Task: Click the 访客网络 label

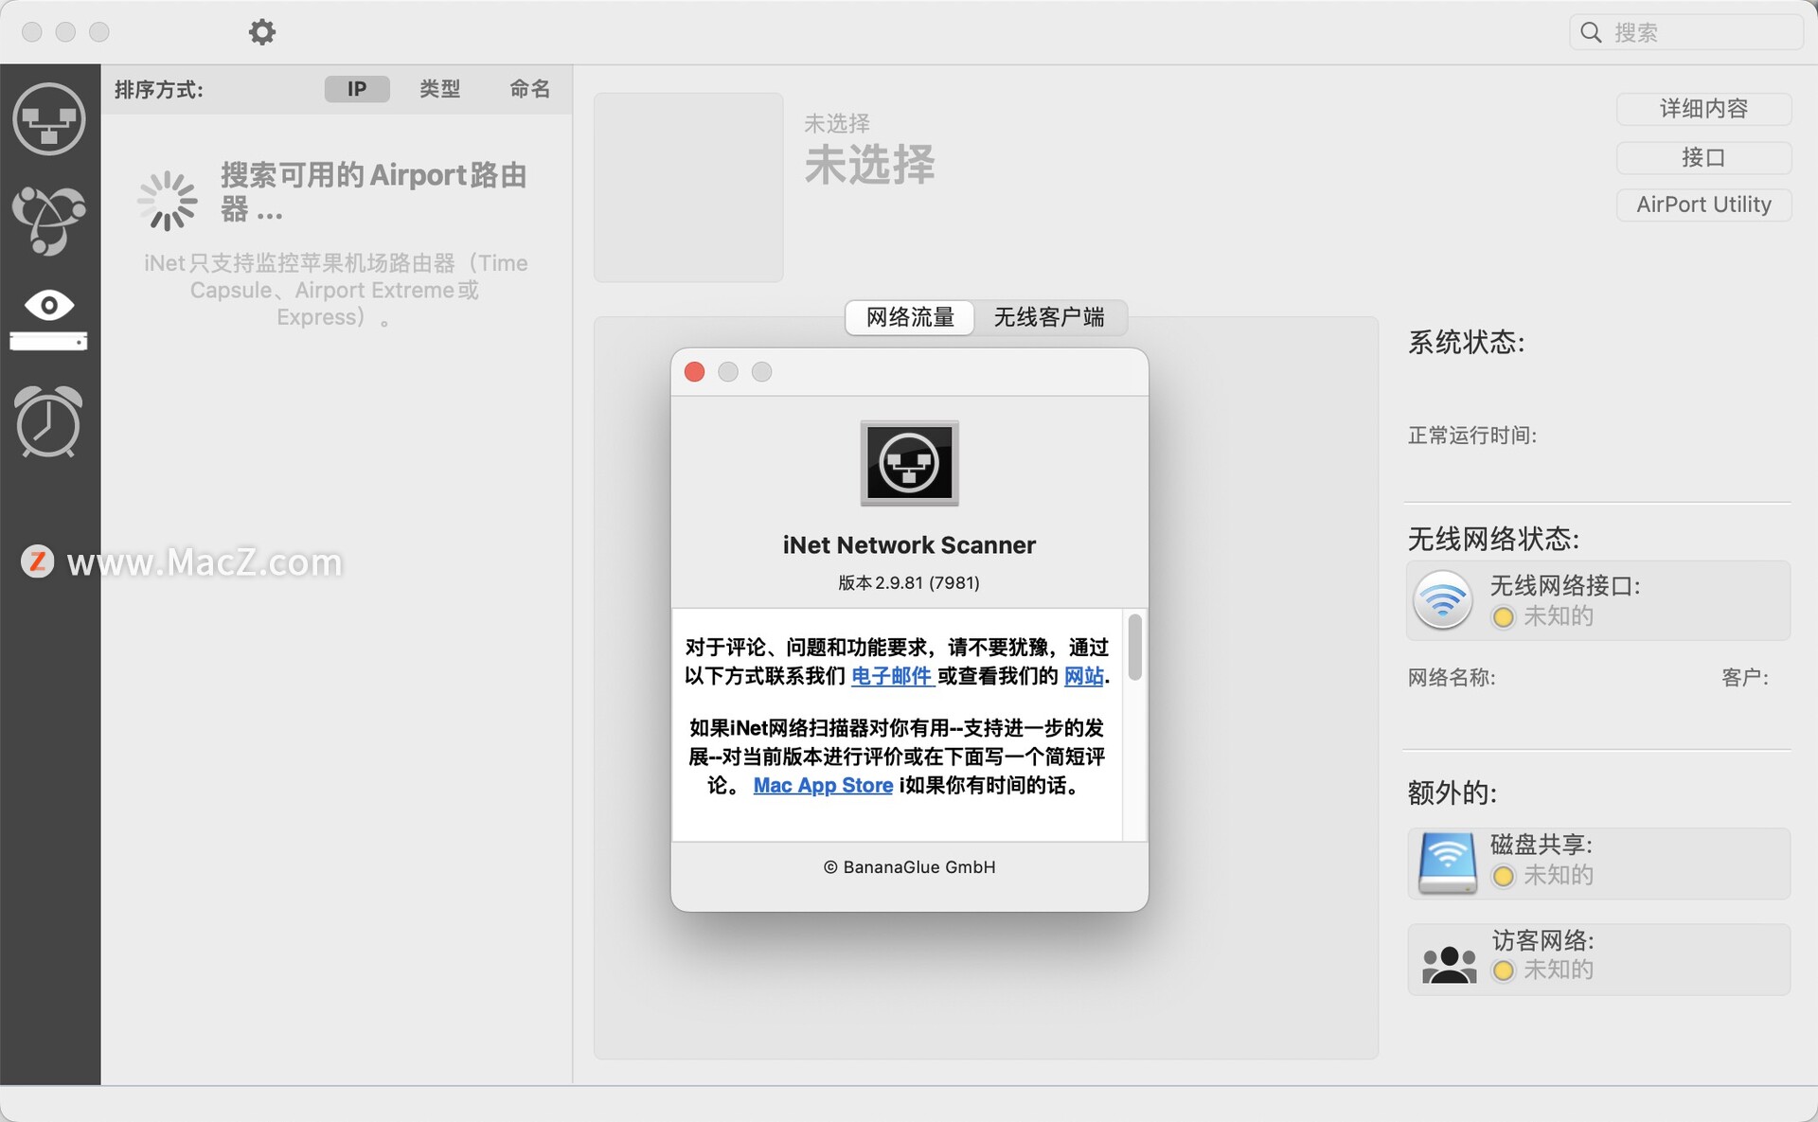Action: click(1543, 940)
